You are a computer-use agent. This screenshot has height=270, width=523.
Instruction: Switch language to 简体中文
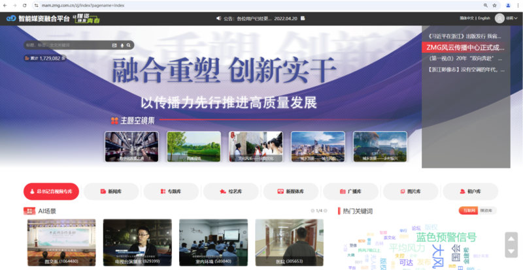coord(467,18)
